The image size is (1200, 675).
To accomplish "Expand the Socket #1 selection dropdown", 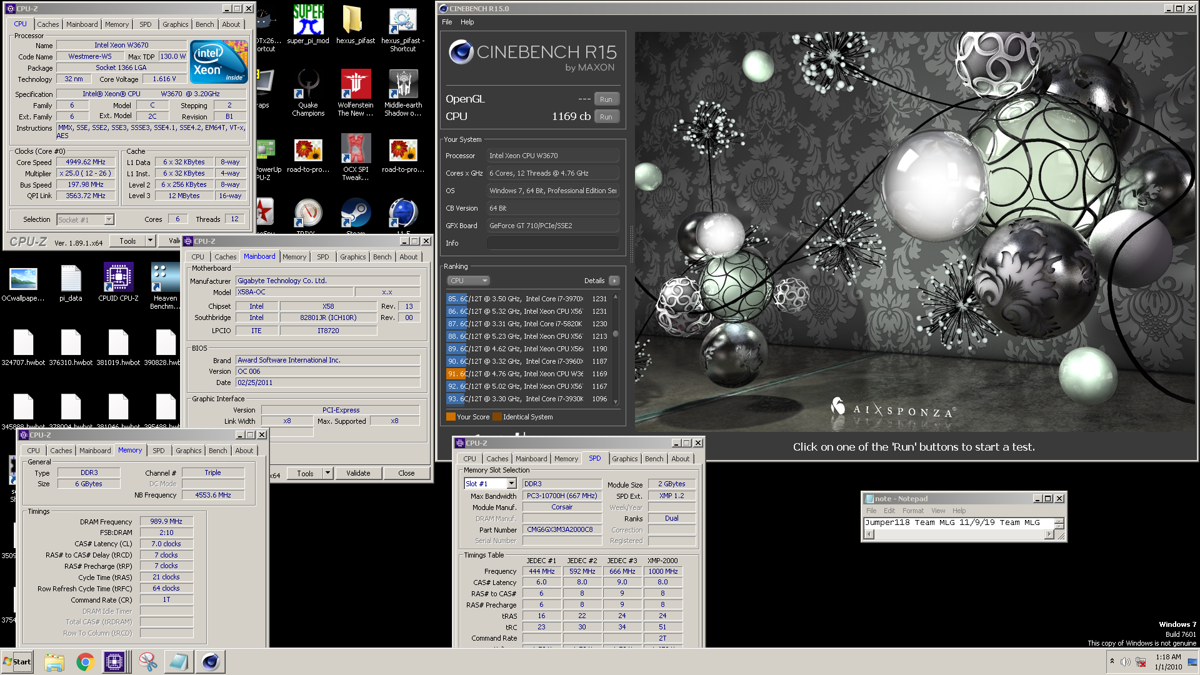I will pos(109,220).
